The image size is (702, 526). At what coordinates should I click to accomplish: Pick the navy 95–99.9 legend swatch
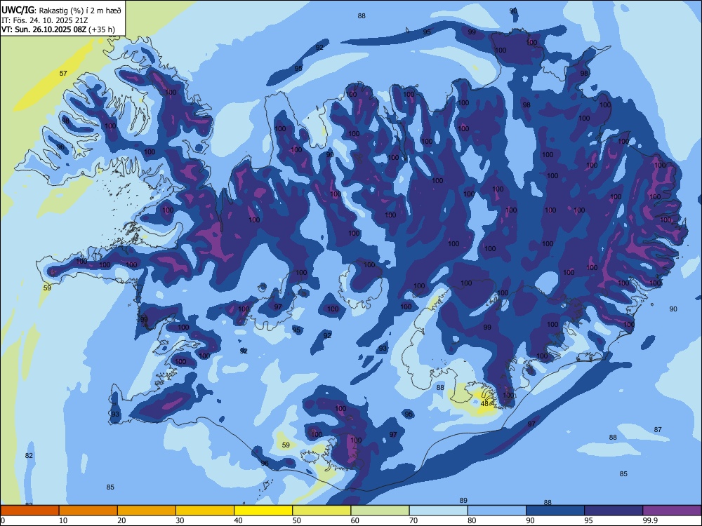pos(614,511)
